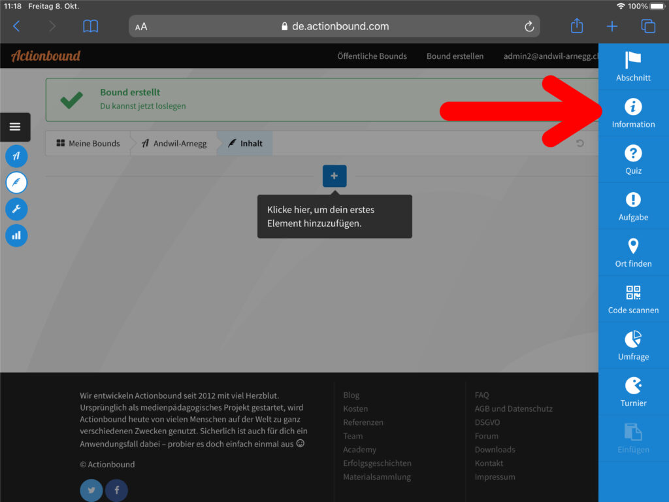Choose the Turnier tournament element

click(x=633, y=392)
